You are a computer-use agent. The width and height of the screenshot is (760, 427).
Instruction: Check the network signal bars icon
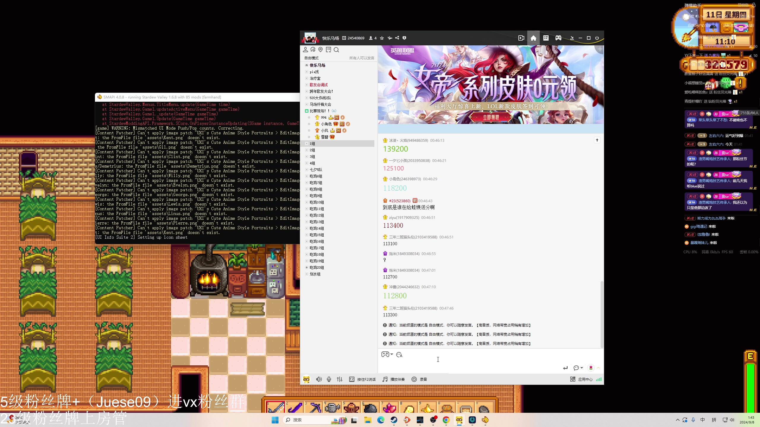click(x=599, y=379)
